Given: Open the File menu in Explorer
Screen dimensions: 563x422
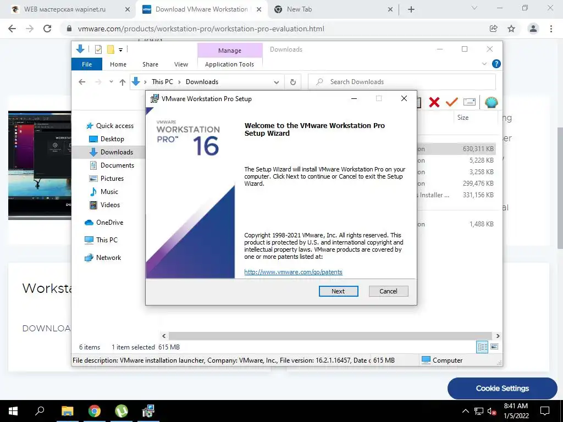Looking at the screenshot, I should coord(87,64).
